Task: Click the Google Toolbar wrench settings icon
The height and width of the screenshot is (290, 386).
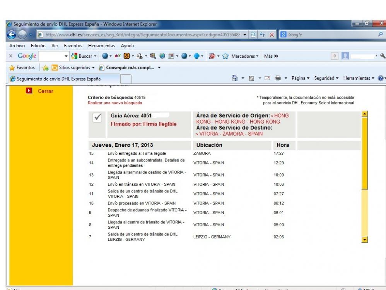Action: (x=383, y=56)
